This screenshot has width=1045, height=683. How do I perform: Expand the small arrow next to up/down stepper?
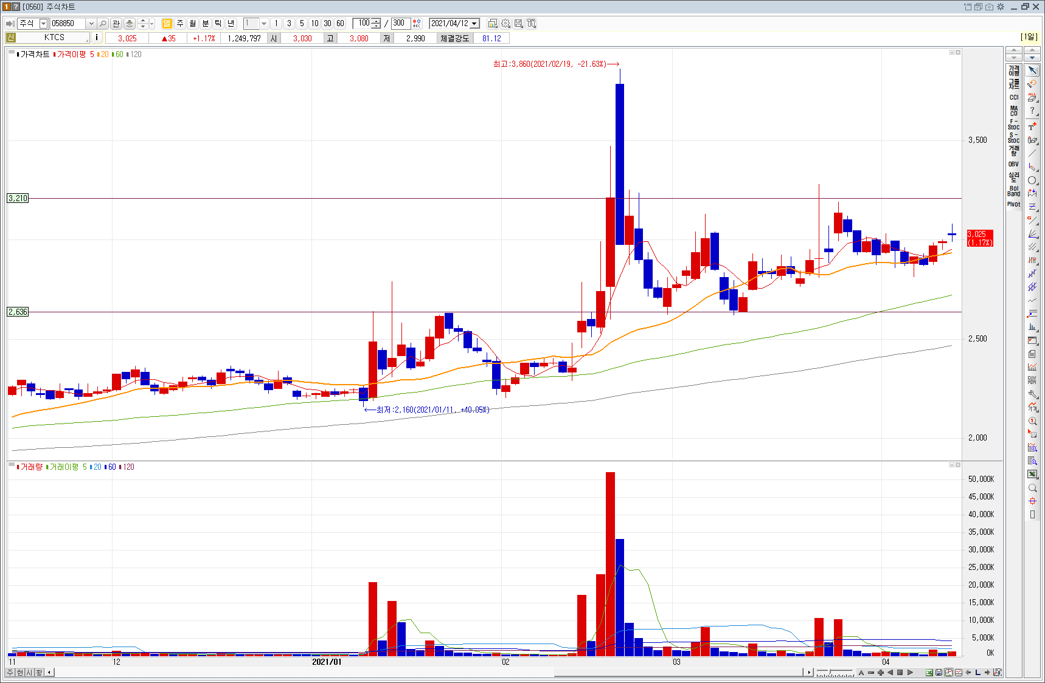151,23
